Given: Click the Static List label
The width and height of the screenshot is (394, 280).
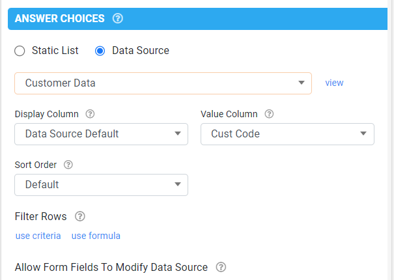Looking at the screenshot, I should tap(55, 51).
